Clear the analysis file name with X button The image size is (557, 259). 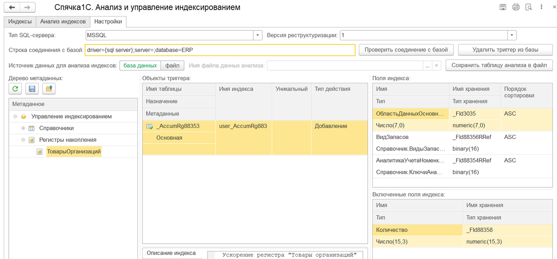click(x=436, y=66)
